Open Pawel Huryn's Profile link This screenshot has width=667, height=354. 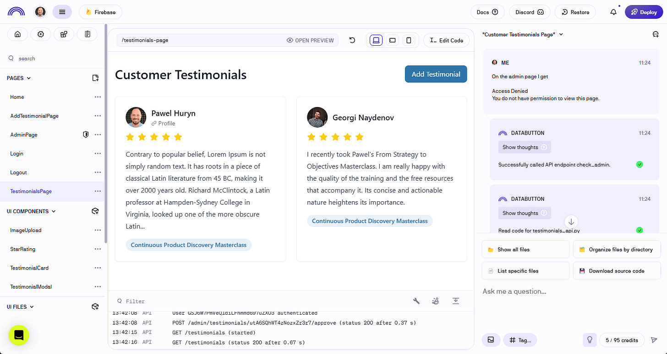tap(163, 123)
